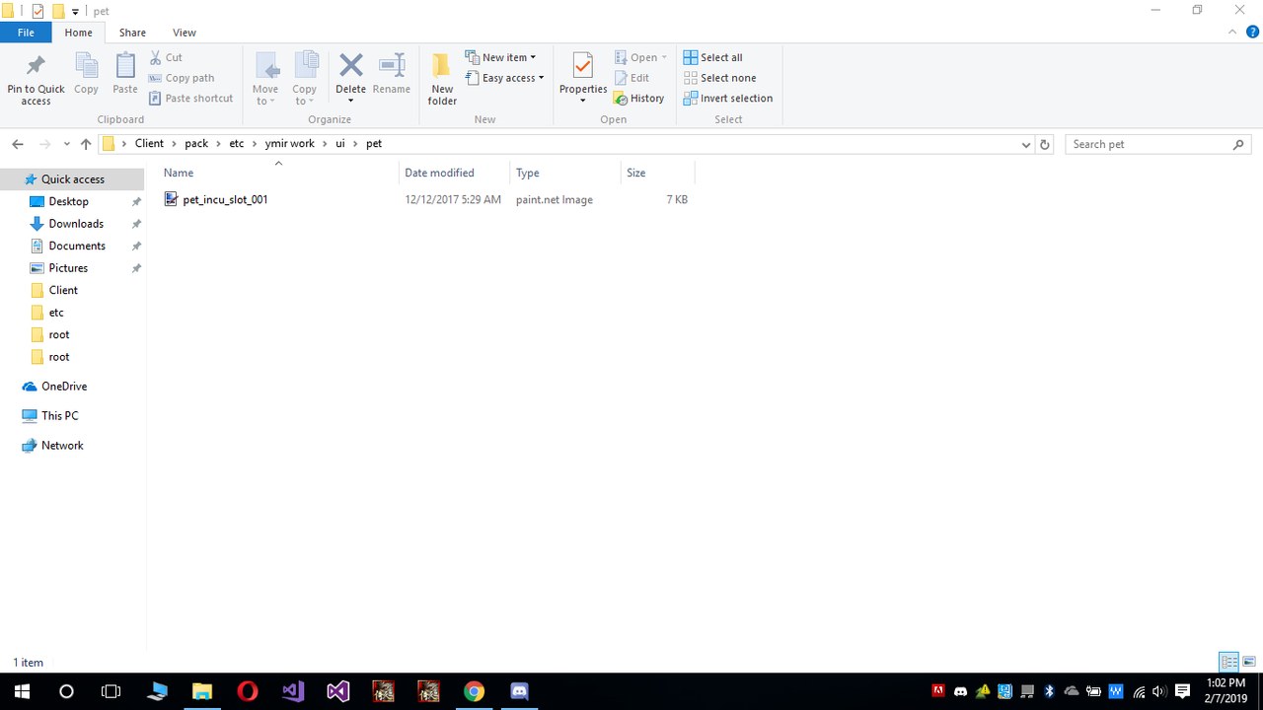1263x710 pixels.
Task: Click inside the Search pet box
Action: [x=1158, y=144]
